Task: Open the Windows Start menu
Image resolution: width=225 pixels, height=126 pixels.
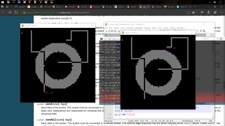Action: click(x=3, y=2)
